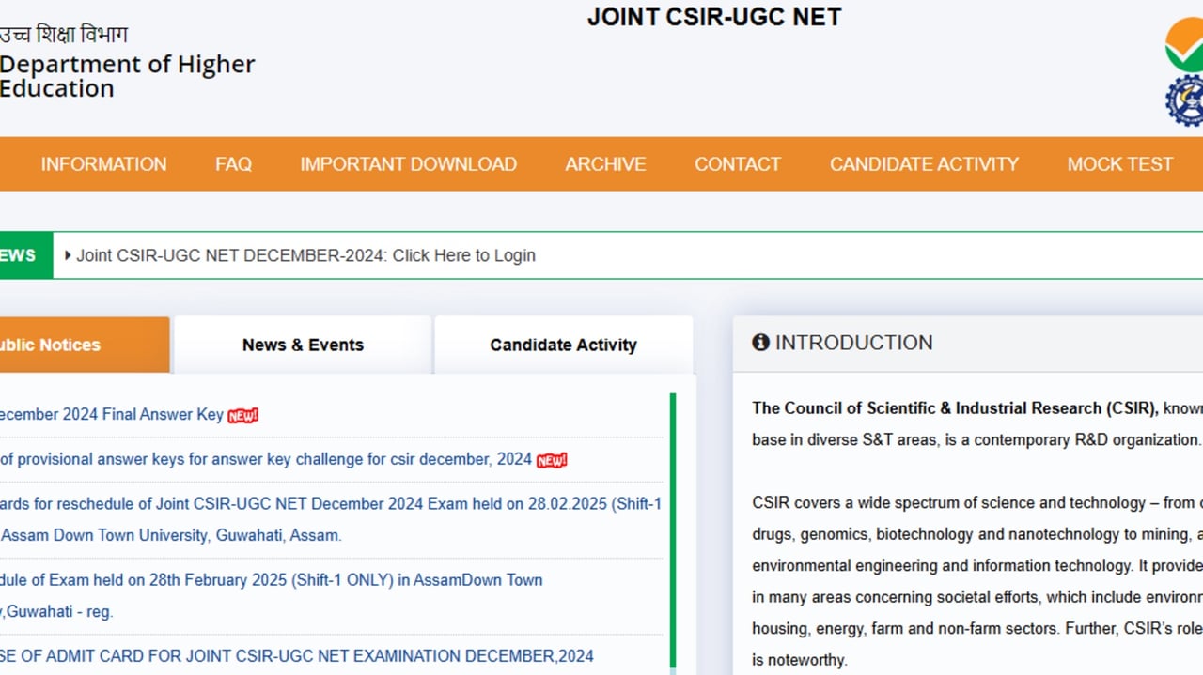Open December 2024 Final Answer Key notice
The height and width of the screenshot is (675, 1203).
click(x=112, y=414)
